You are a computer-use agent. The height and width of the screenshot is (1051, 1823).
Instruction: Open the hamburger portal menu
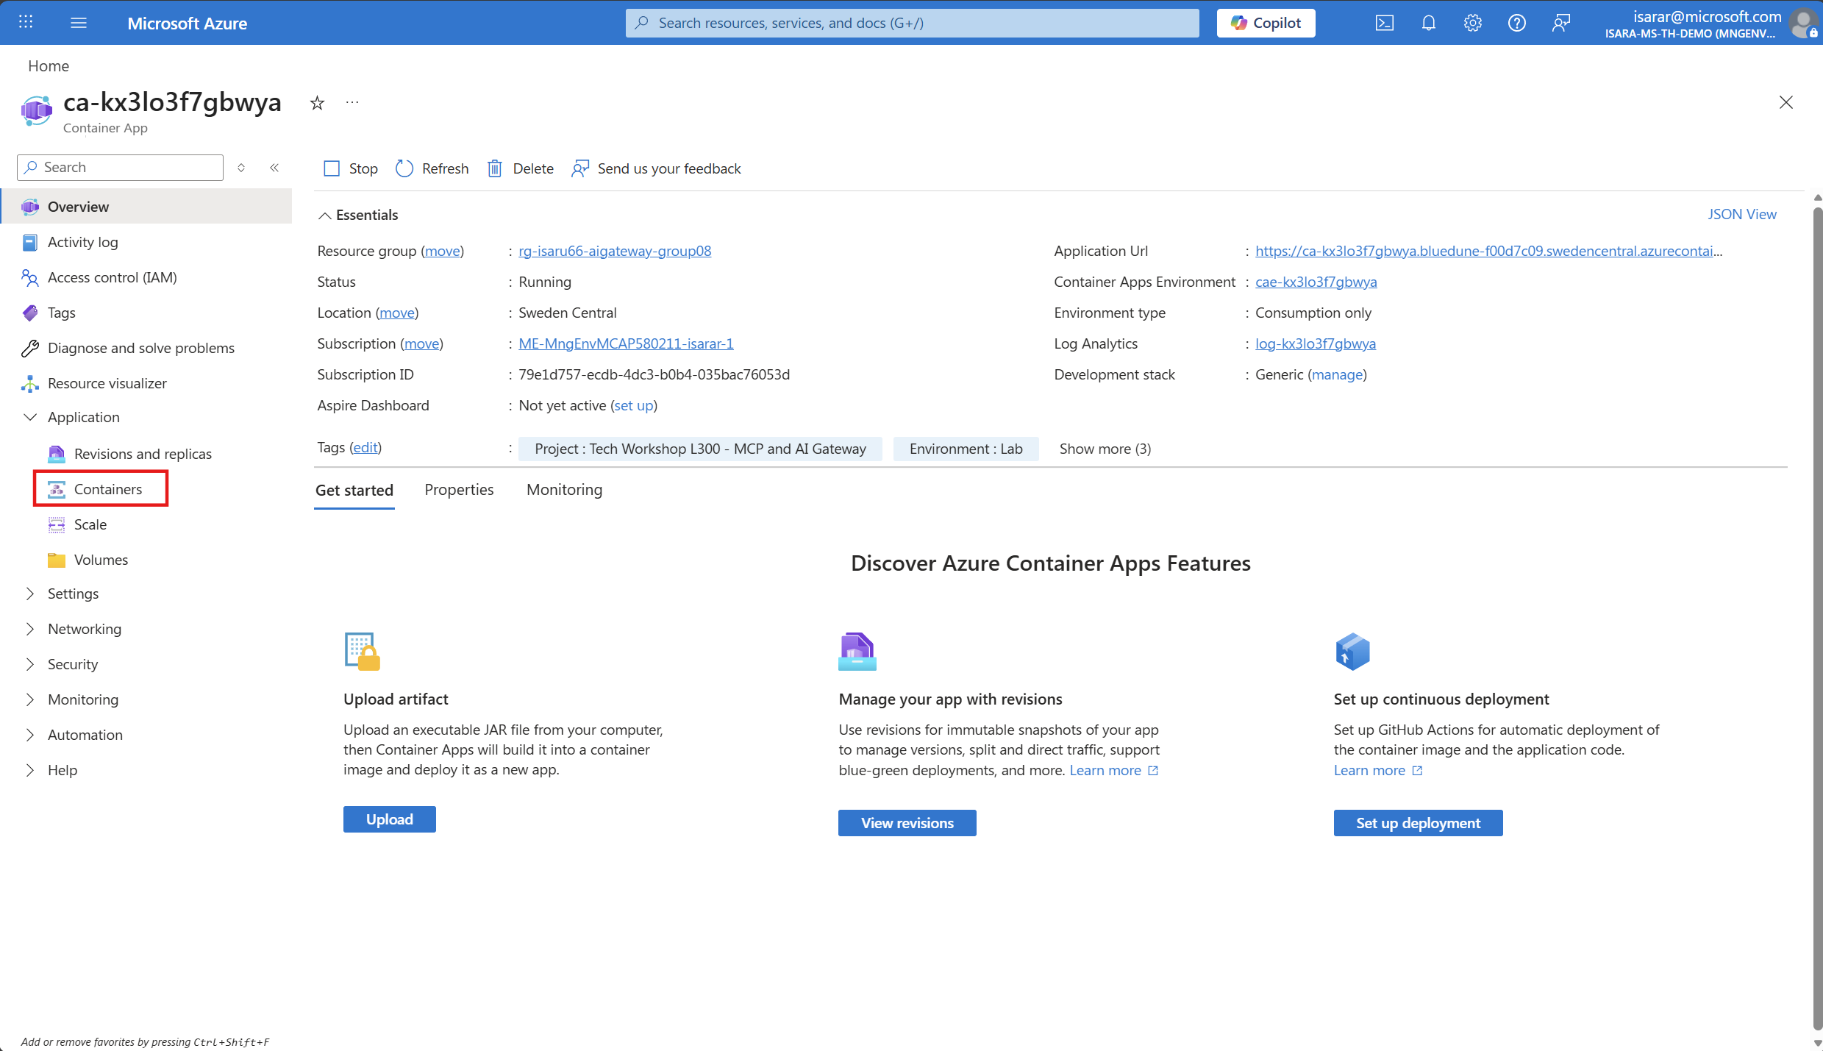79,23
